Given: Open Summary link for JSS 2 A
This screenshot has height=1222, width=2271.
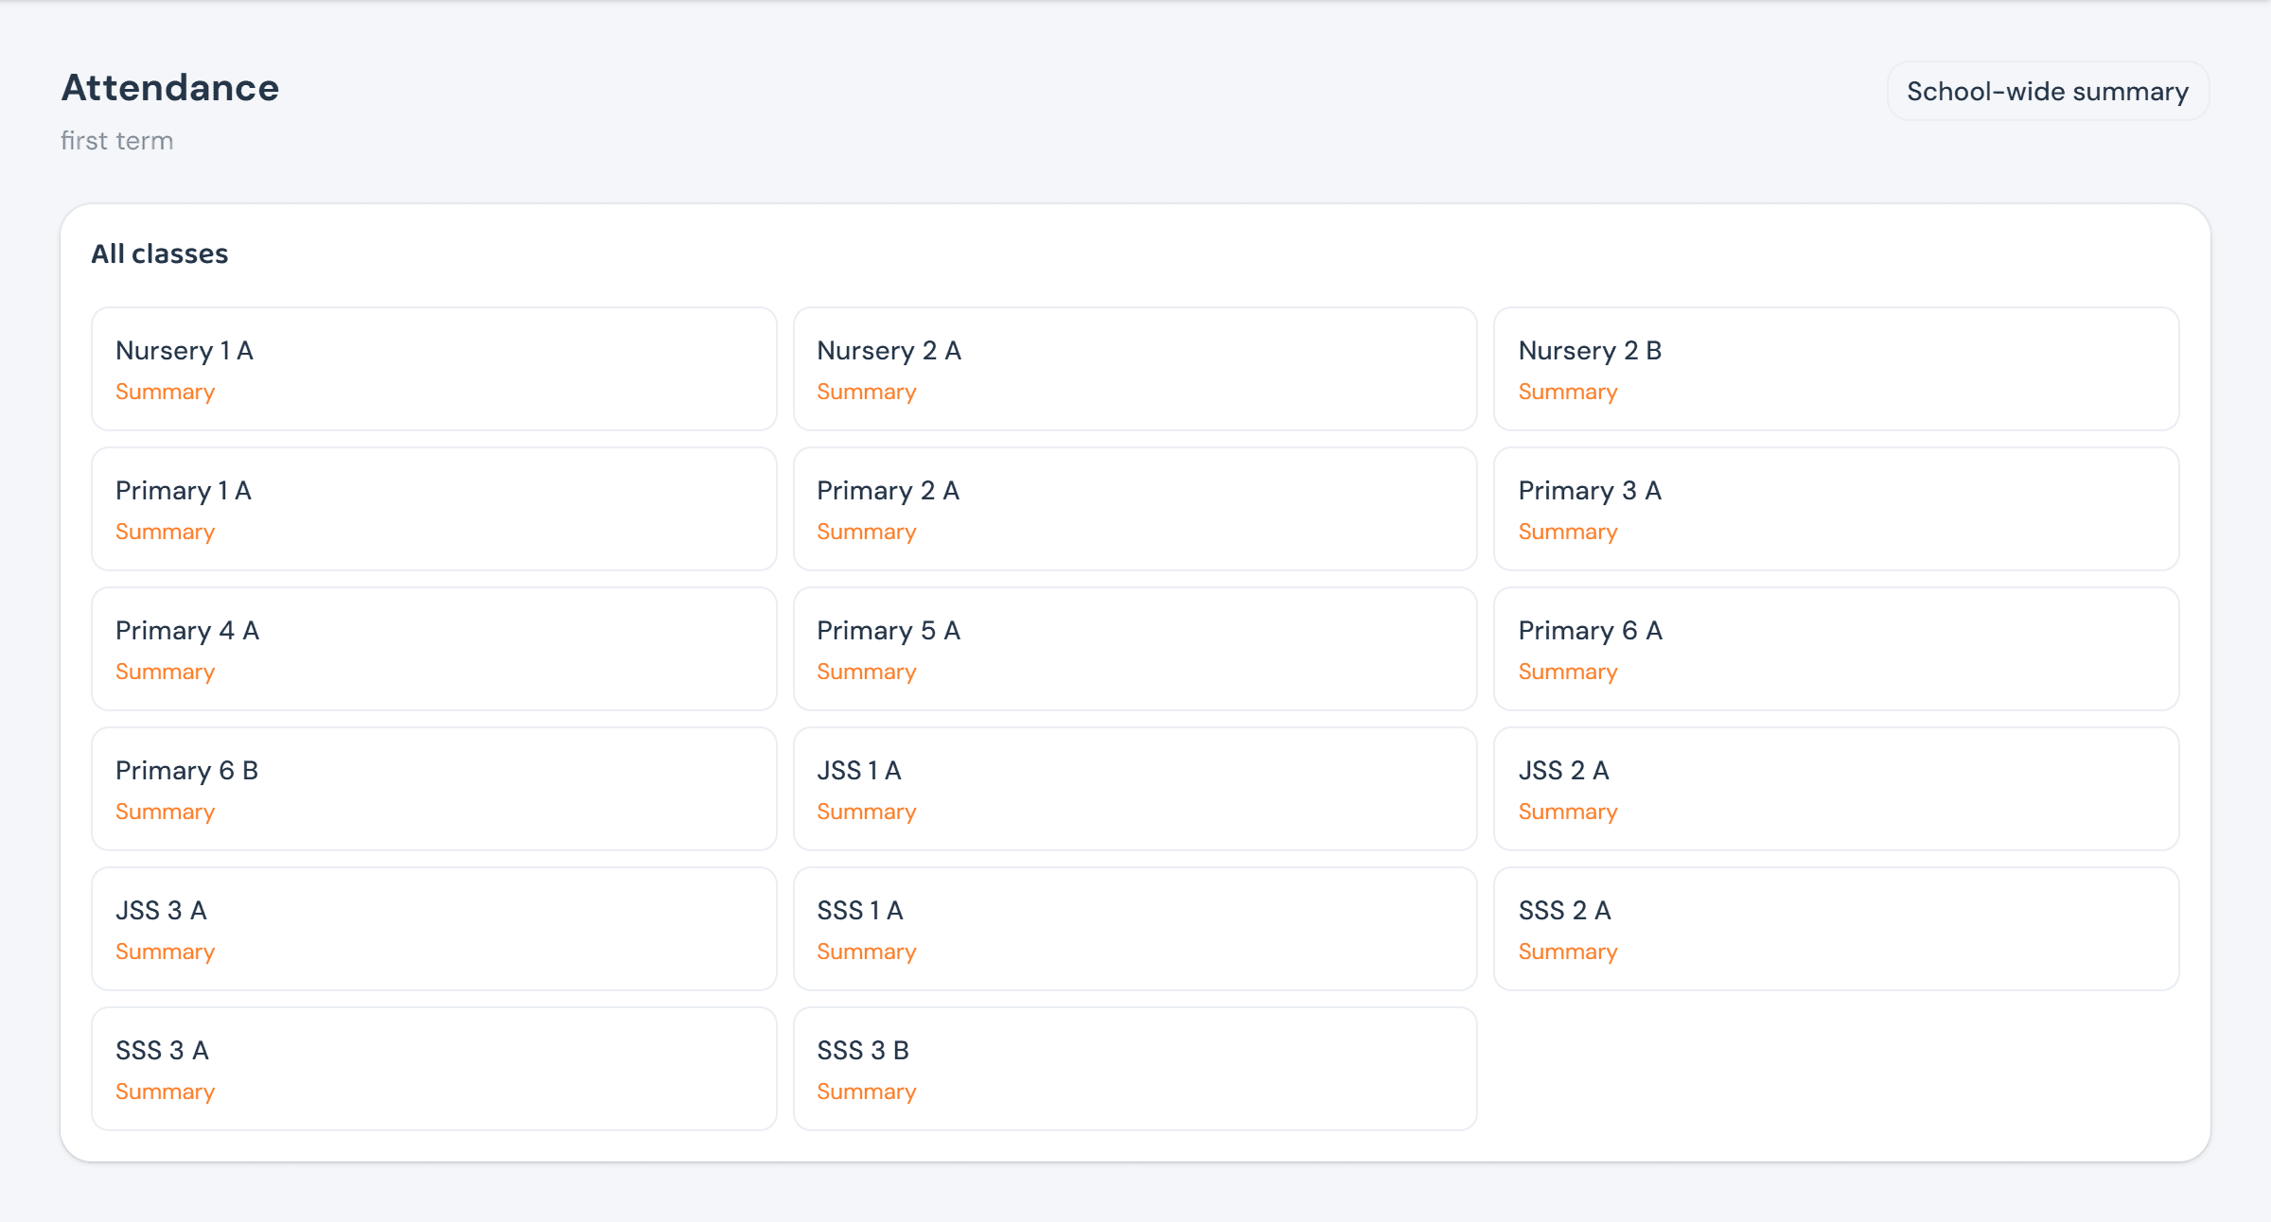Looking at the screenshot, I should [1568, 812].
